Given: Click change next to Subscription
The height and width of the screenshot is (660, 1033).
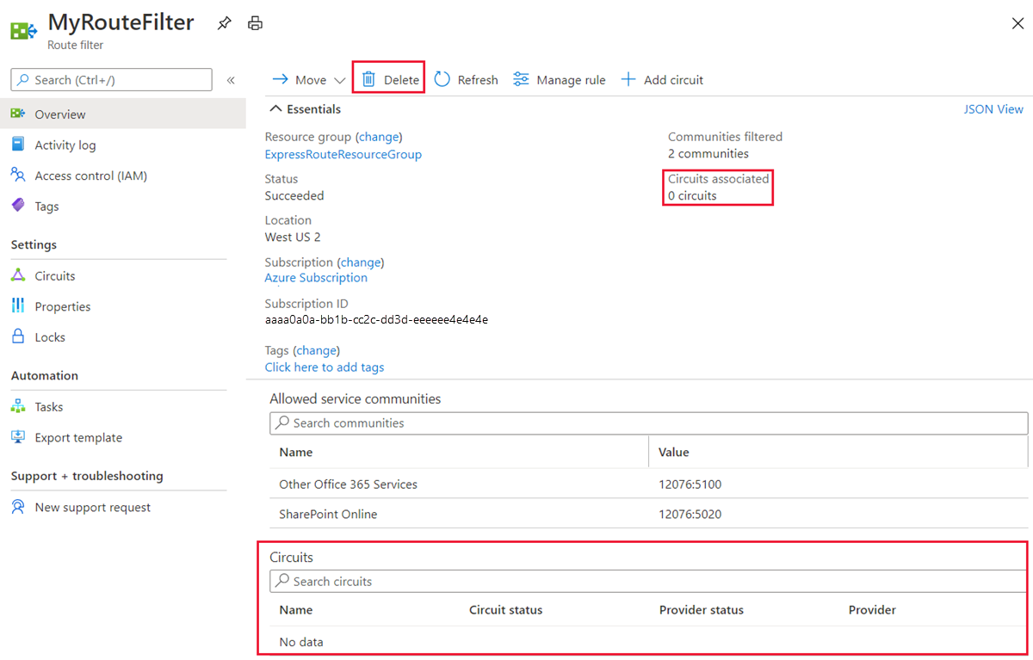Looking at the screenshot, I should click(x=361, y=262).
